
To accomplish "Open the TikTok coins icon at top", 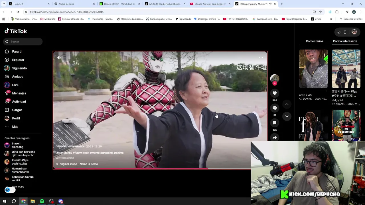I will click(339, 32).
